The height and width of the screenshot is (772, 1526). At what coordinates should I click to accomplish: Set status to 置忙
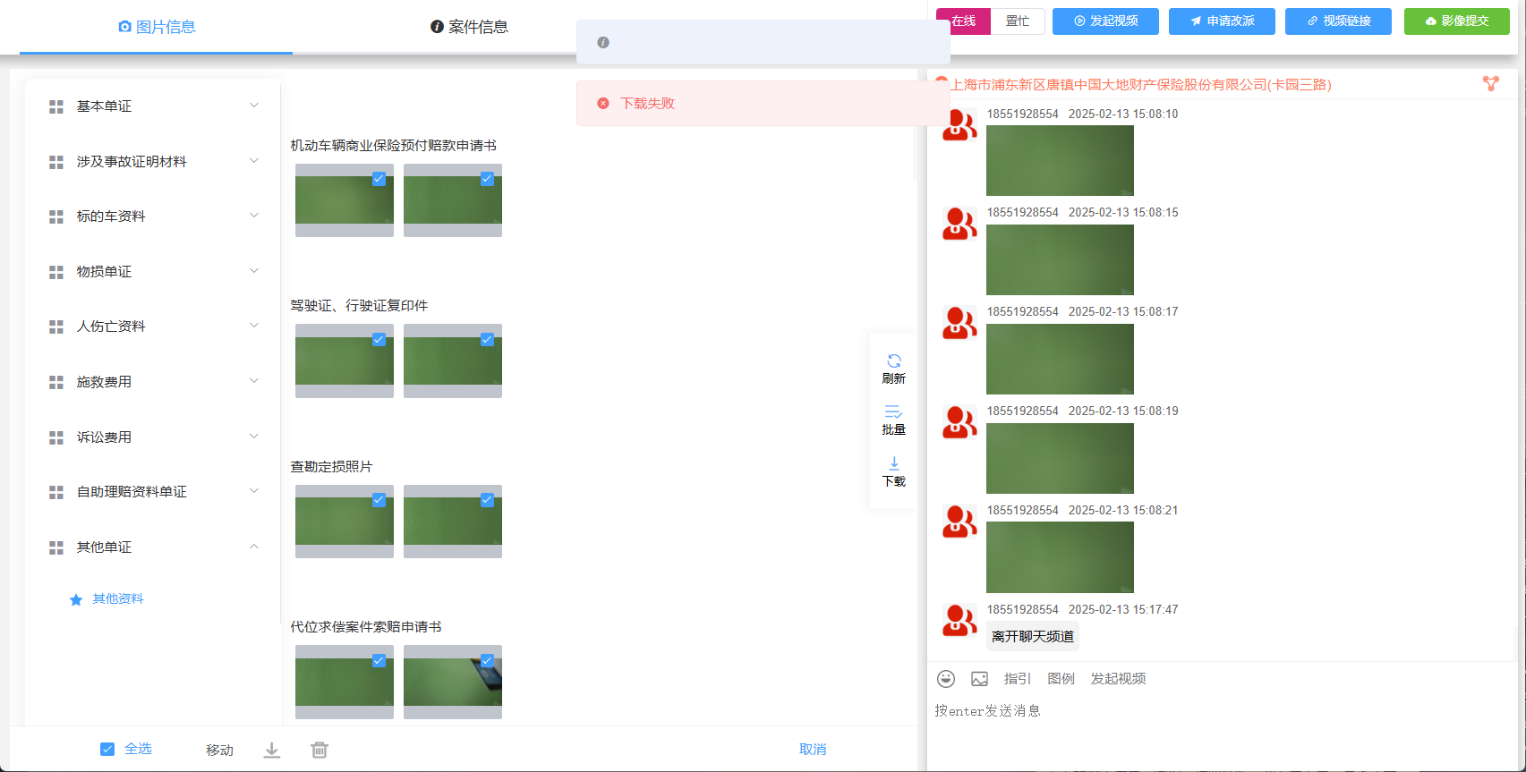(x=1018, y=21)
